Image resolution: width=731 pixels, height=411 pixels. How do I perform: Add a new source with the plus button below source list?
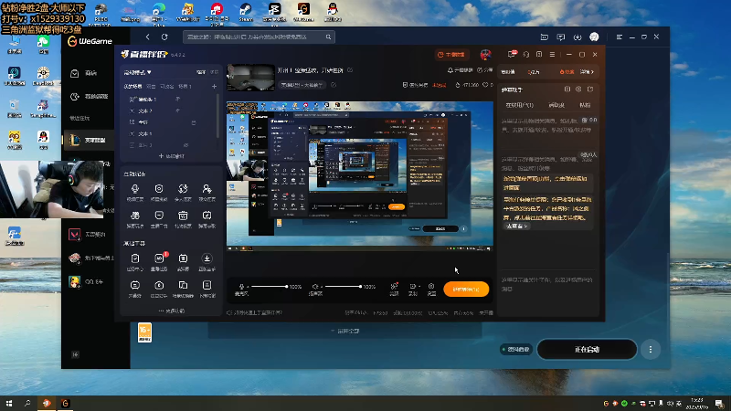(171, 156)
